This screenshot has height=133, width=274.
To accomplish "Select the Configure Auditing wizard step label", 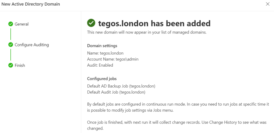I will coord(32,45).
